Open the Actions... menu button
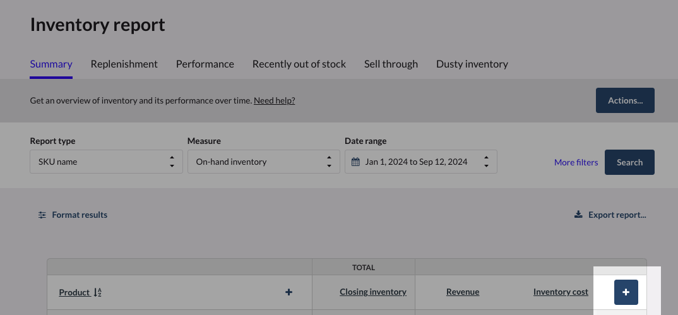 (x=625, y=100)
